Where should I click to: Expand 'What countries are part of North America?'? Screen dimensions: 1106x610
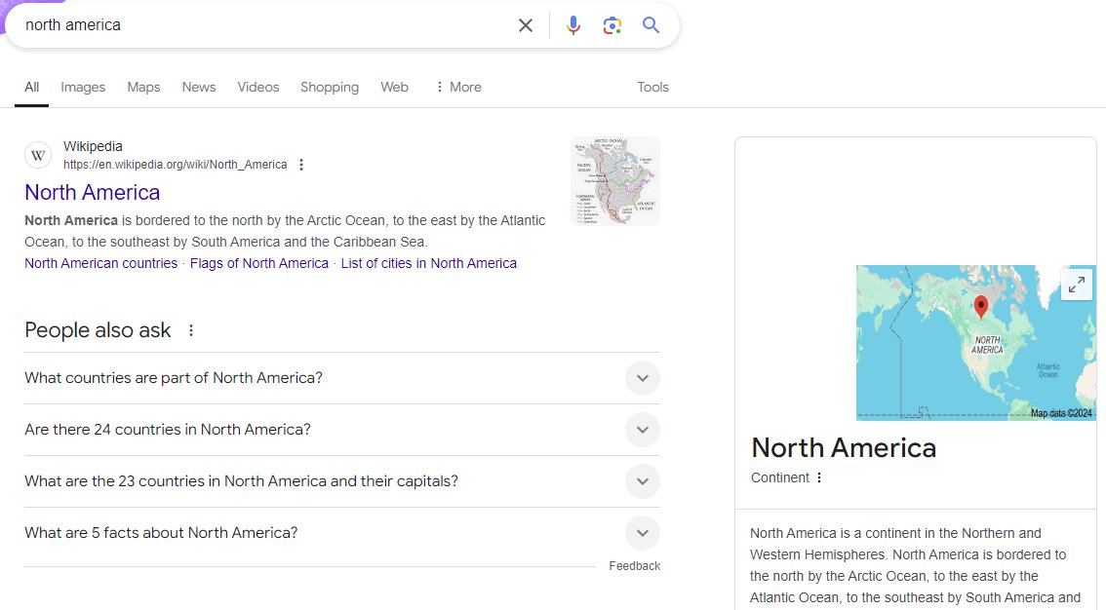(342, 378)
